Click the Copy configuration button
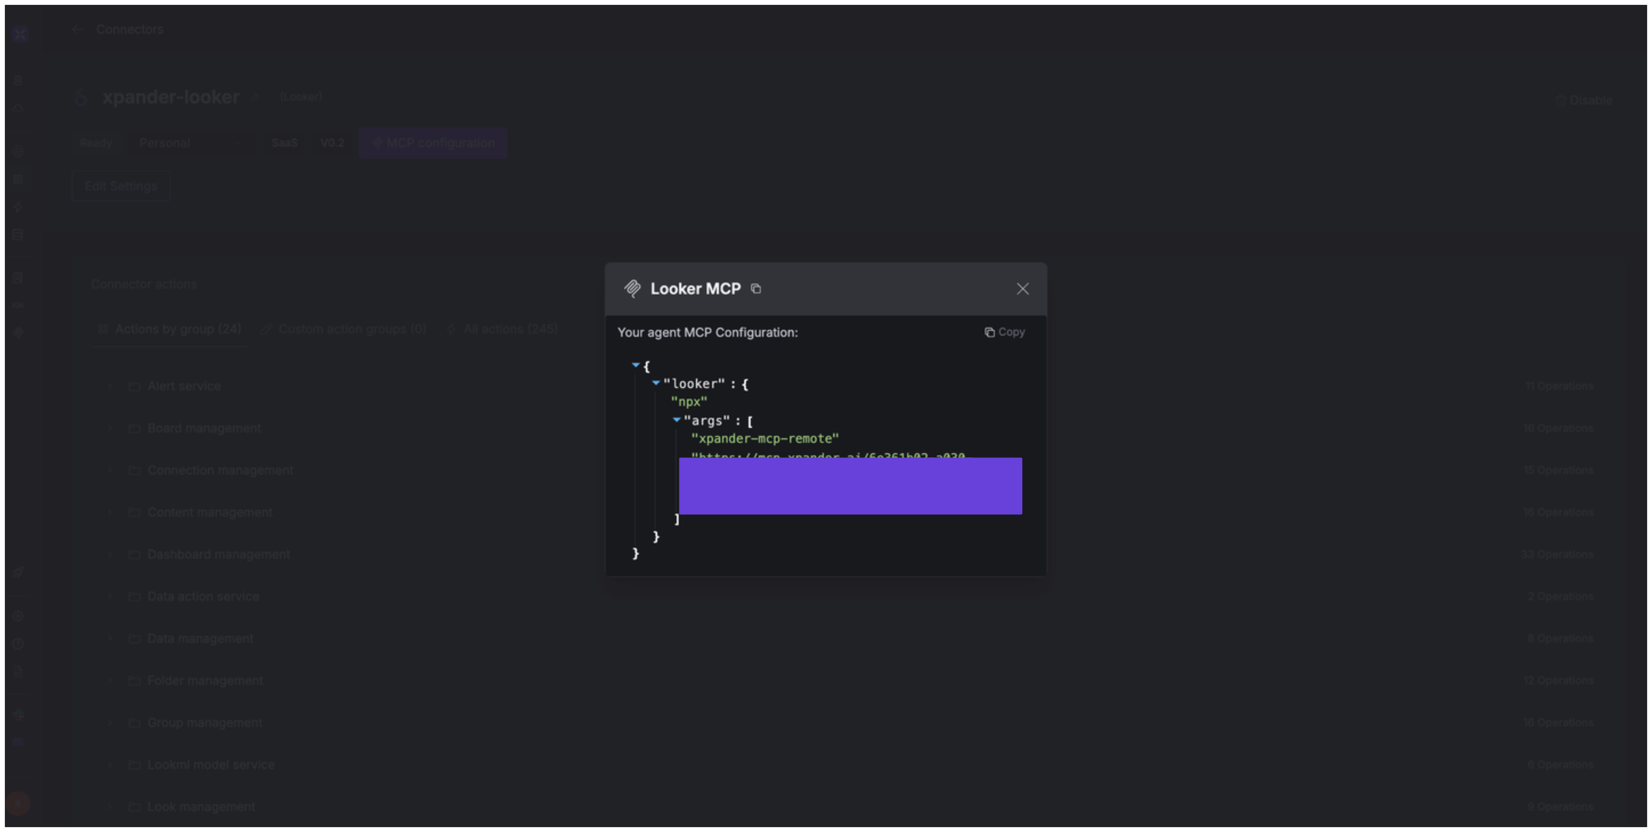1652x832 pixels. point(1004,332)
